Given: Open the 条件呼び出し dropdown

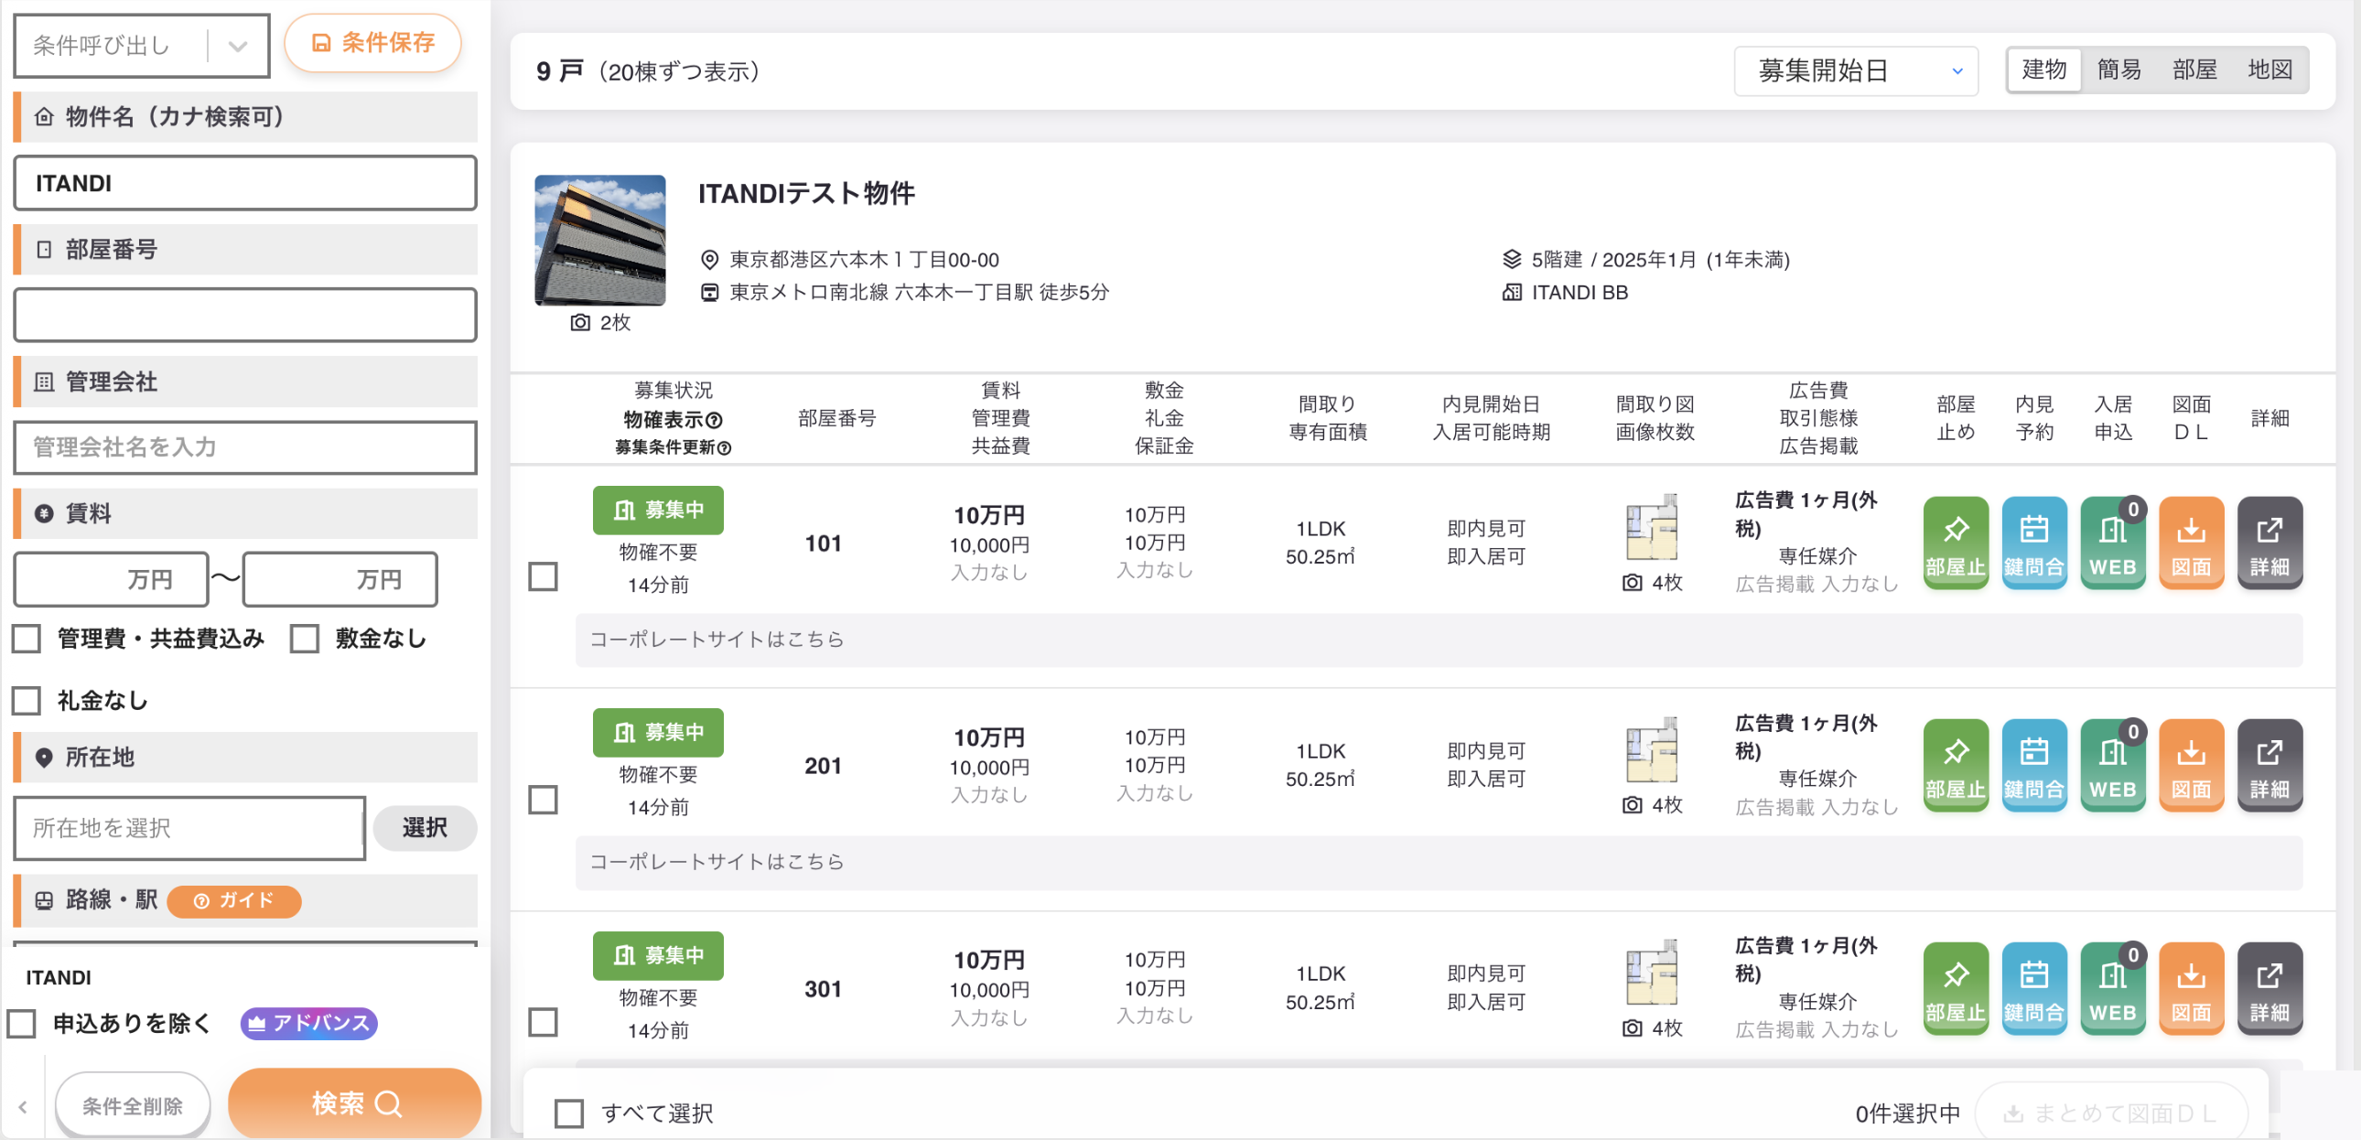Looking at the screenshot, I should point(141,45).
